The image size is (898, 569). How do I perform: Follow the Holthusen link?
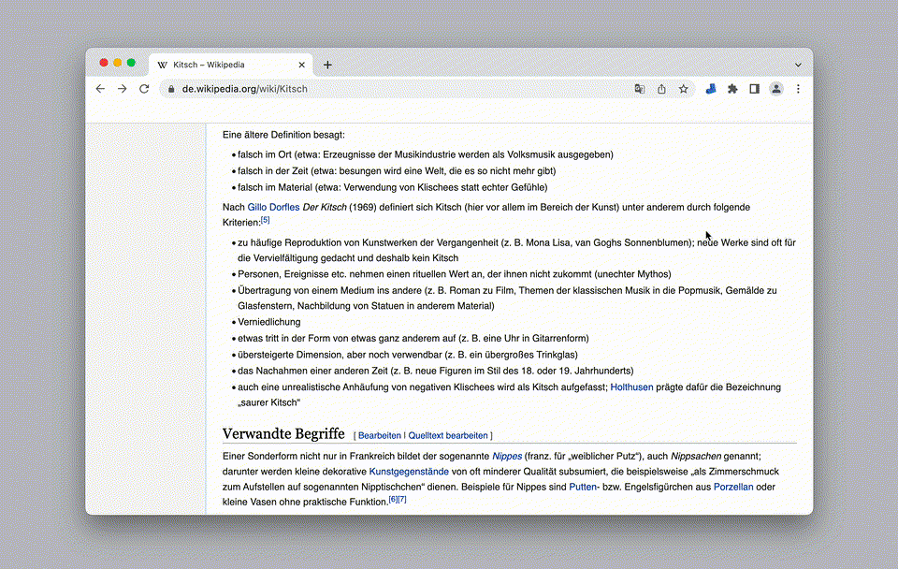click(631, 387)
